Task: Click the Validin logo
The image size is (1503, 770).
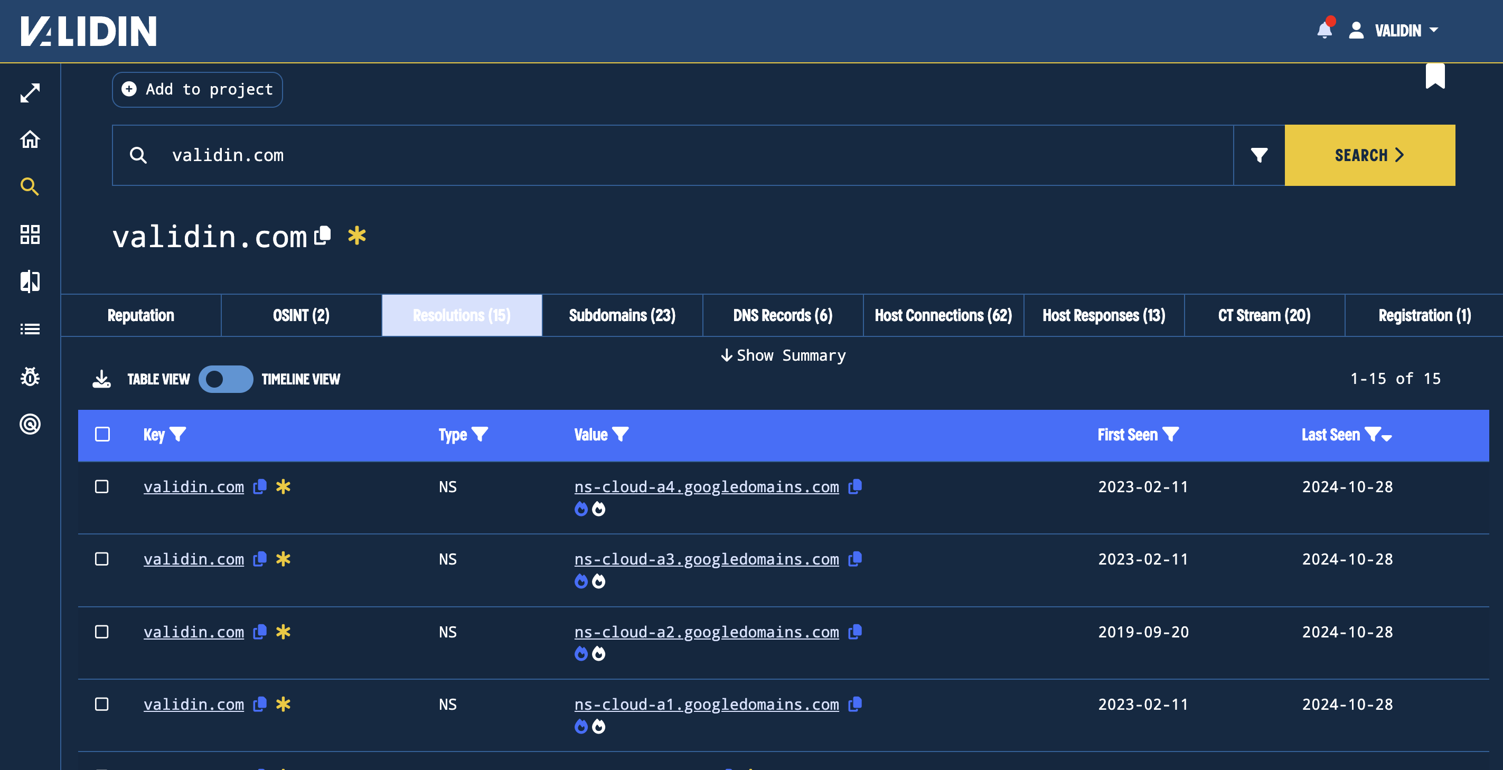Action: click(88, 31)
